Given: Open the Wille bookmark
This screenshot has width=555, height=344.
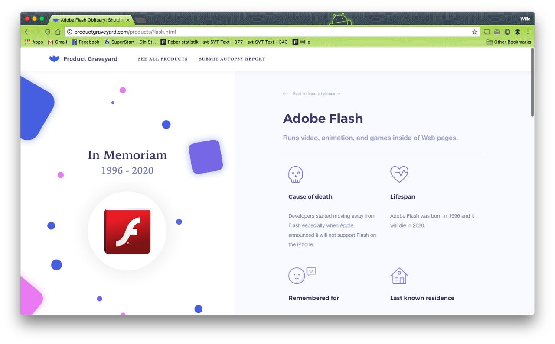Looking at the screenshot, I should point(301,42).
